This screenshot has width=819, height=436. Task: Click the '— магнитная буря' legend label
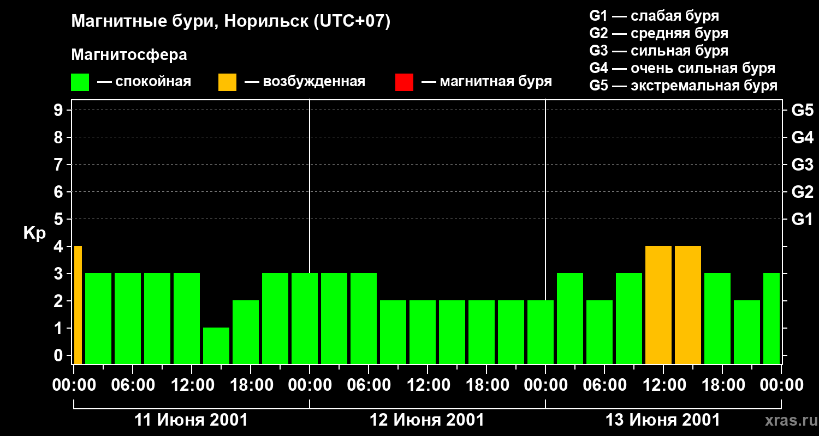[x=486, y=82]
